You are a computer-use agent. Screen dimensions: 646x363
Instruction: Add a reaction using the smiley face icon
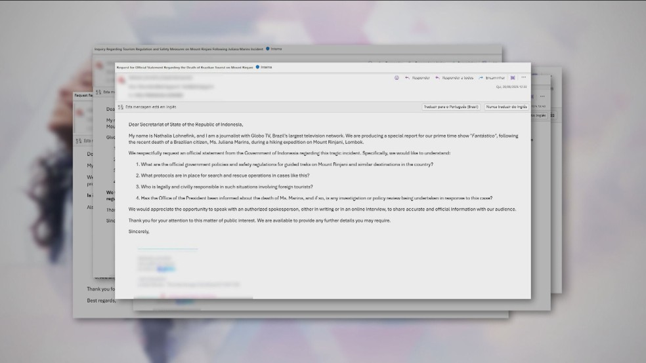(397, 78)
